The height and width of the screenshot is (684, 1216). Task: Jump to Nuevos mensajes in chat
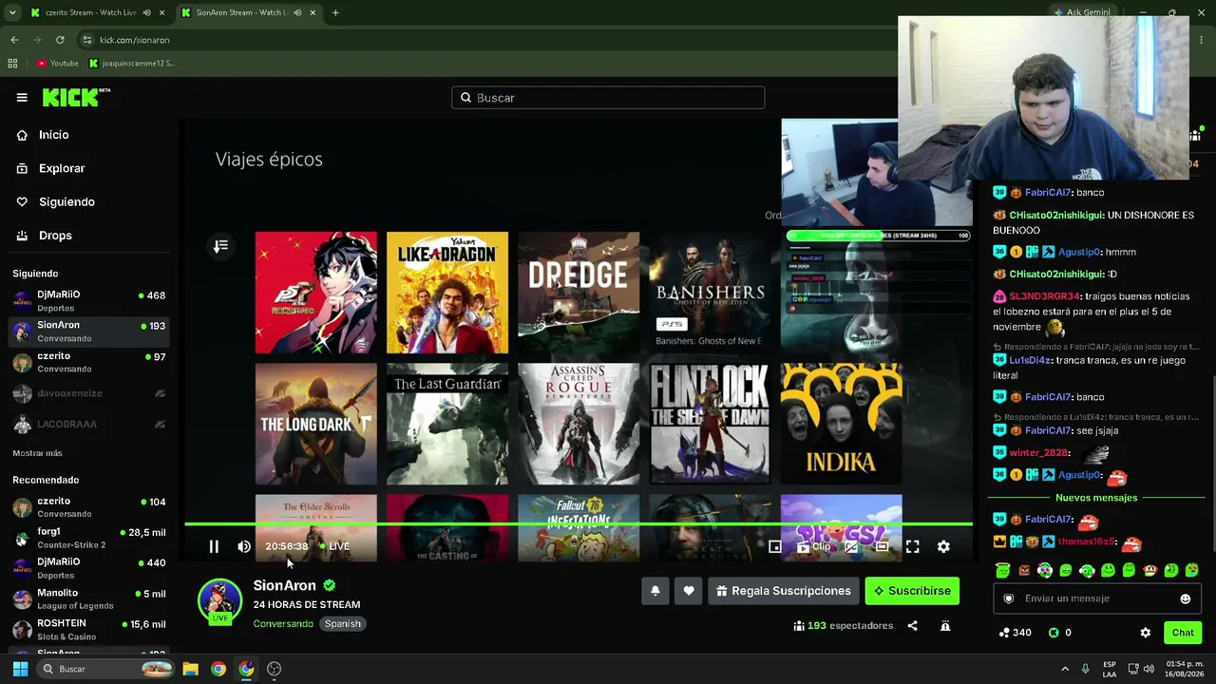tap(1095, 498)
